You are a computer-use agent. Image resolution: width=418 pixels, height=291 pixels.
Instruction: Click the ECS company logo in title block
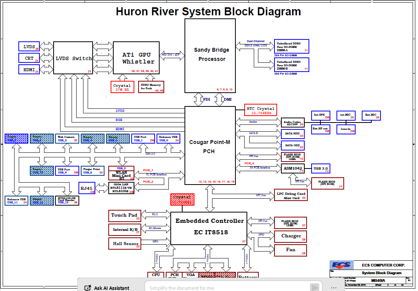(x=341, y=265)
